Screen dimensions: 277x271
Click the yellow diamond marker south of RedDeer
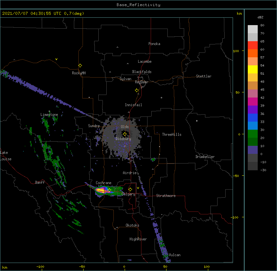coord(137,90)
